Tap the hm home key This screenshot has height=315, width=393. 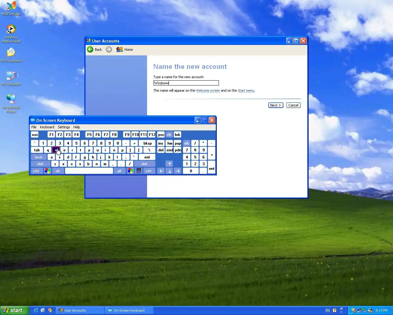pos(169,143)
